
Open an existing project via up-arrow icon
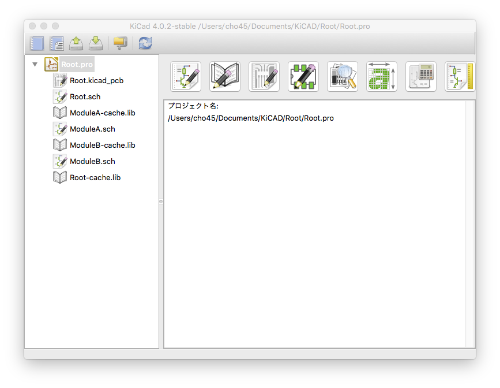tap(76, 43)
